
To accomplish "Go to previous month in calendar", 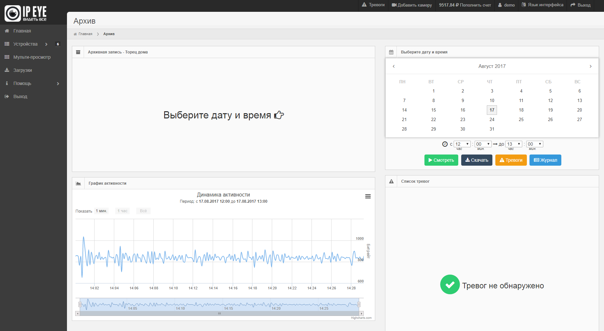I will pyautogui.click(x=394, y=66).
